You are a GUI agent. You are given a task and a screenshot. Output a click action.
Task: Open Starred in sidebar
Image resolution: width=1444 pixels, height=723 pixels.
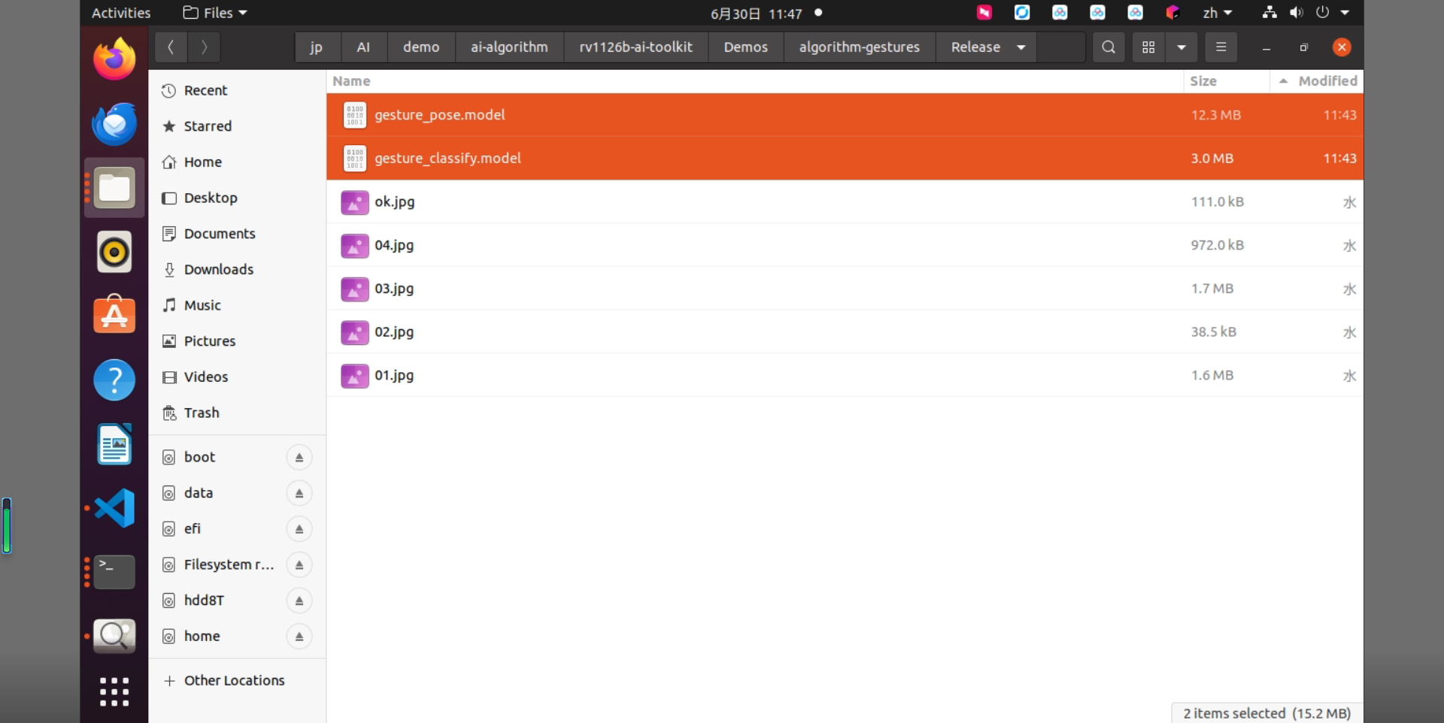[x=237, y=126]
